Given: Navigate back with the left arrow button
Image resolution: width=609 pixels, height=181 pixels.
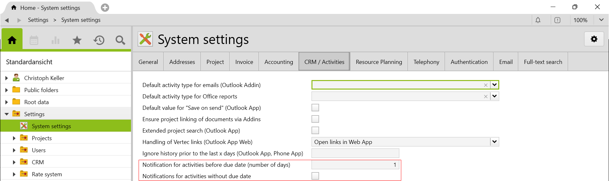Looking at the screenshot, I should (x=7, y=20).
